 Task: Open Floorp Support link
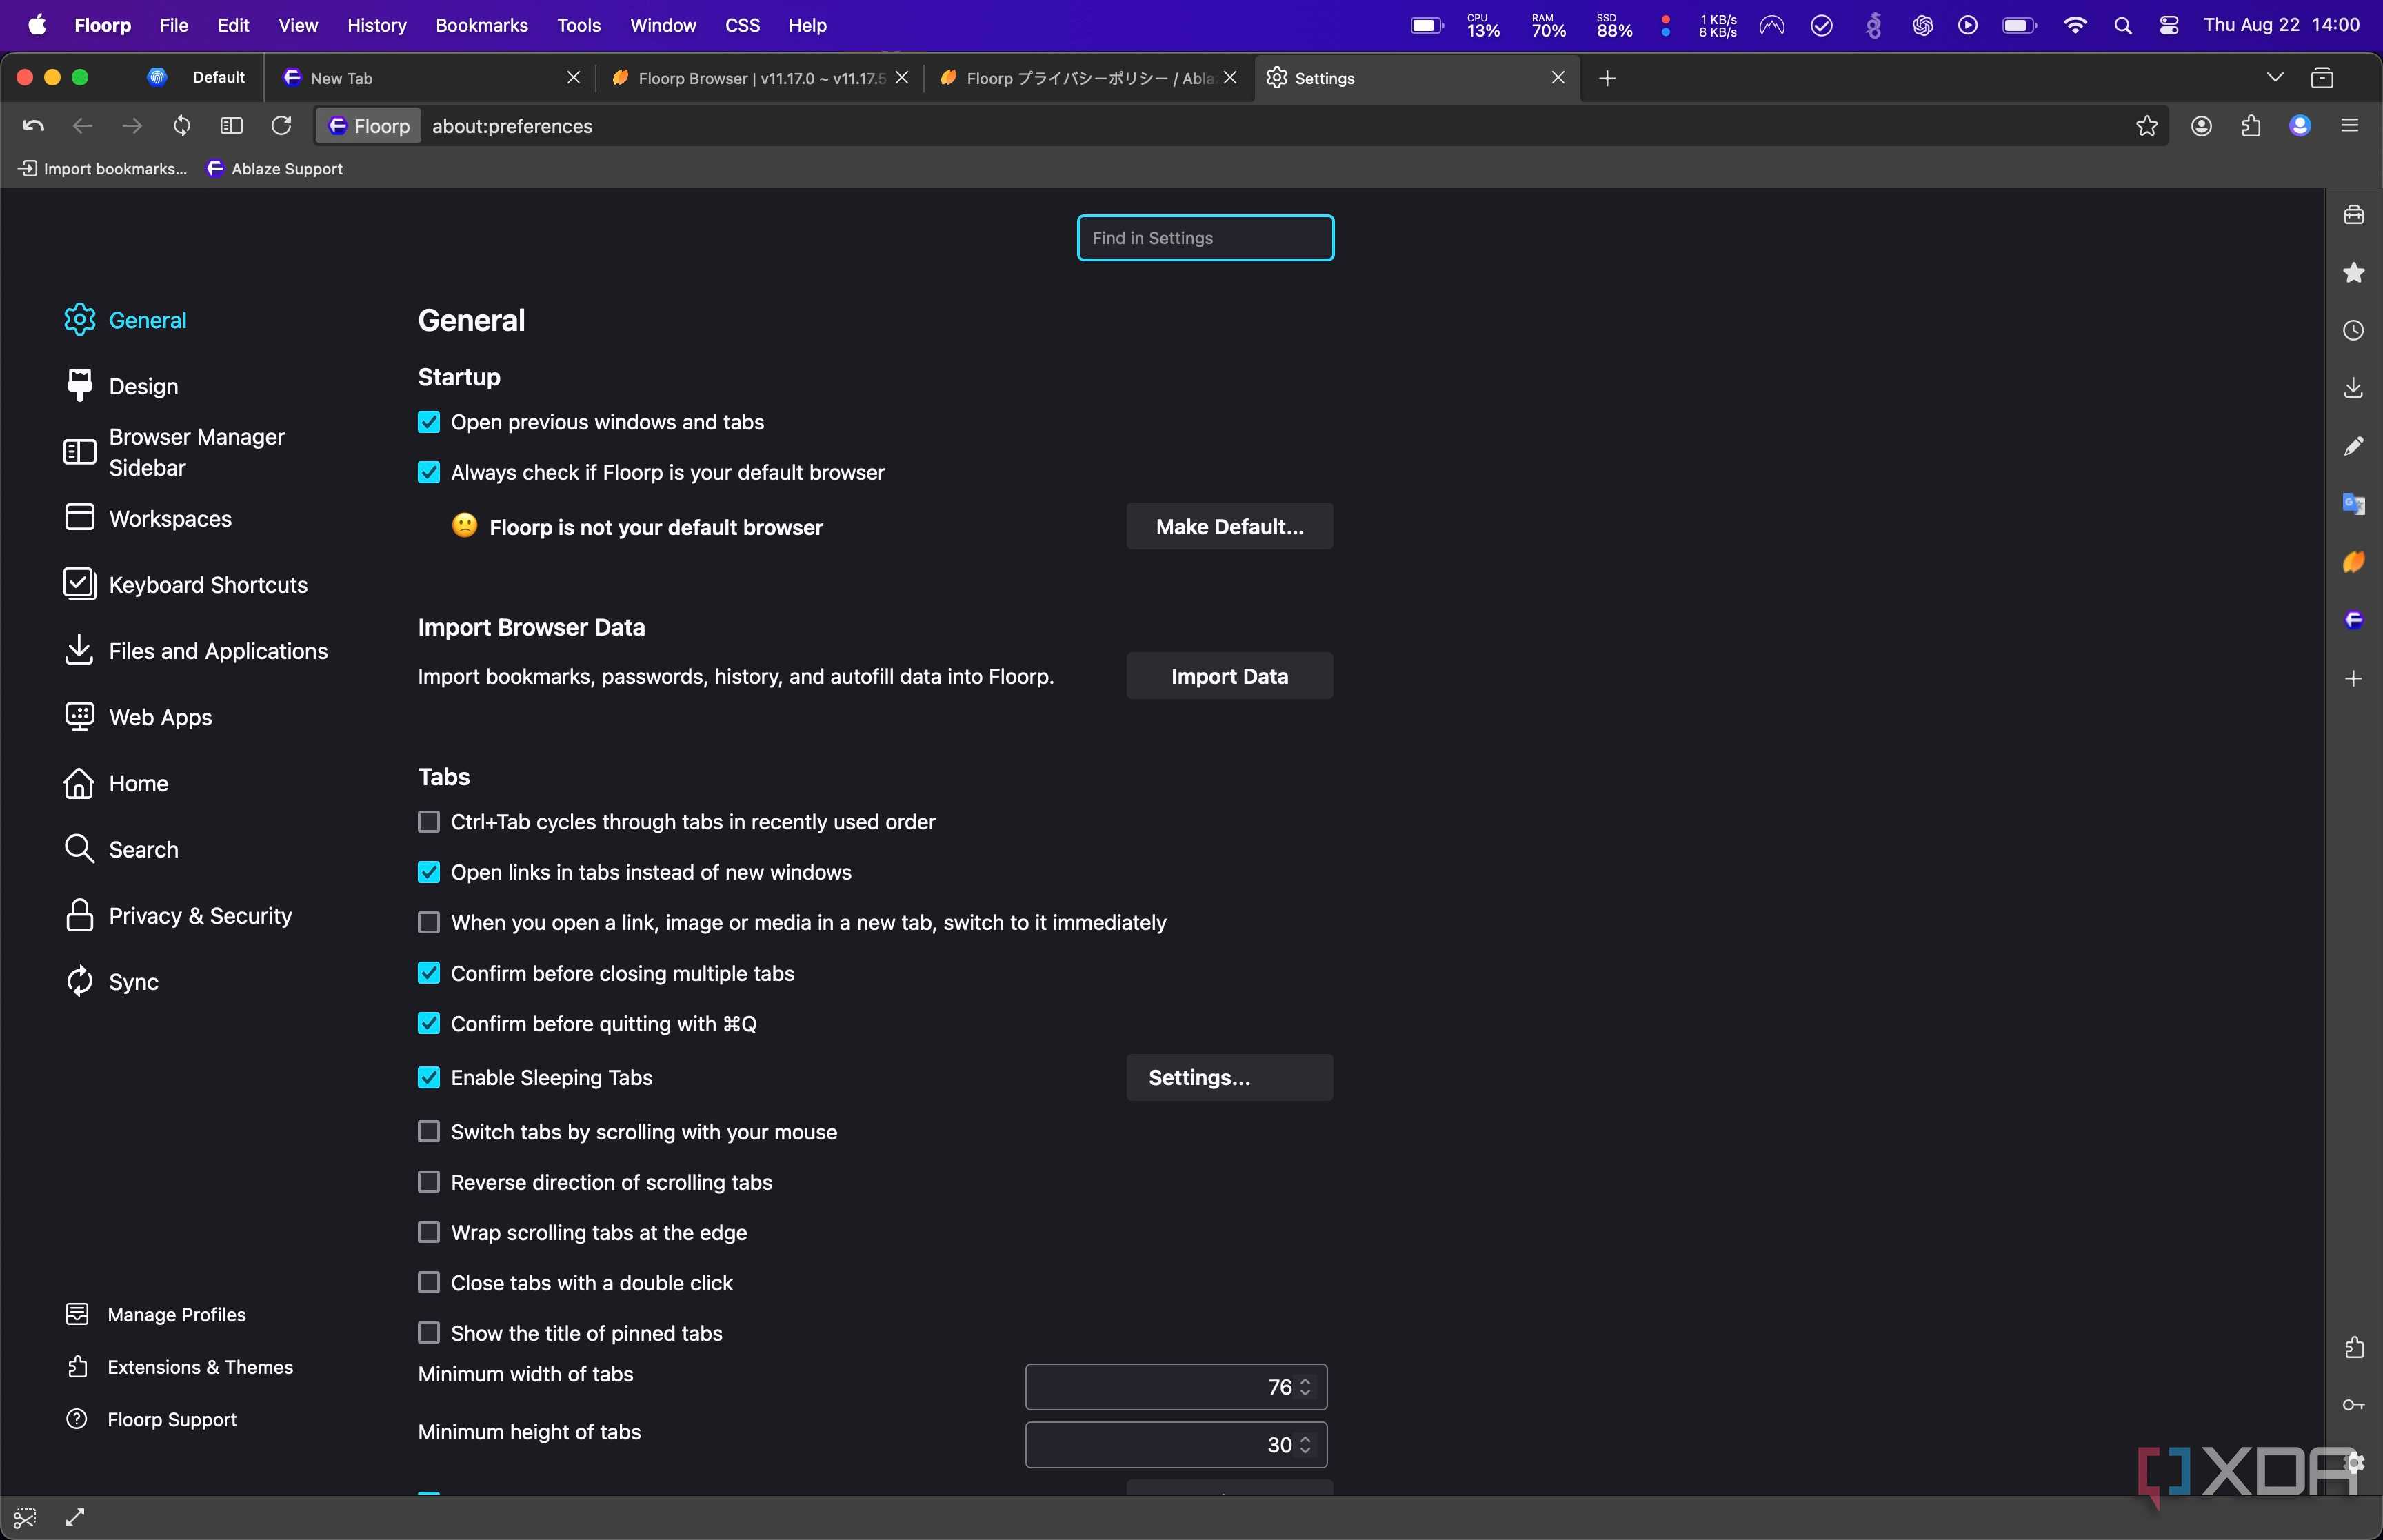[x=152, y=1419]
